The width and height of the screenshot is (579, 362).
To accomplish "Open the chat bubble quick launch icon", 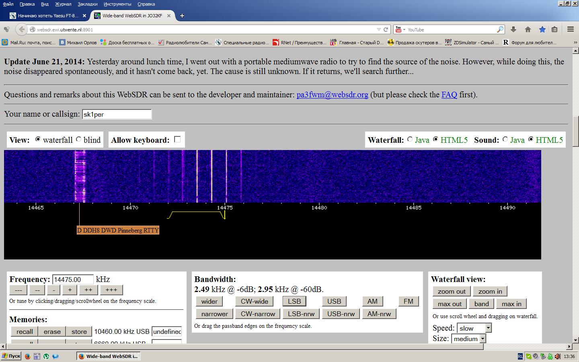I will pos(55,356).
